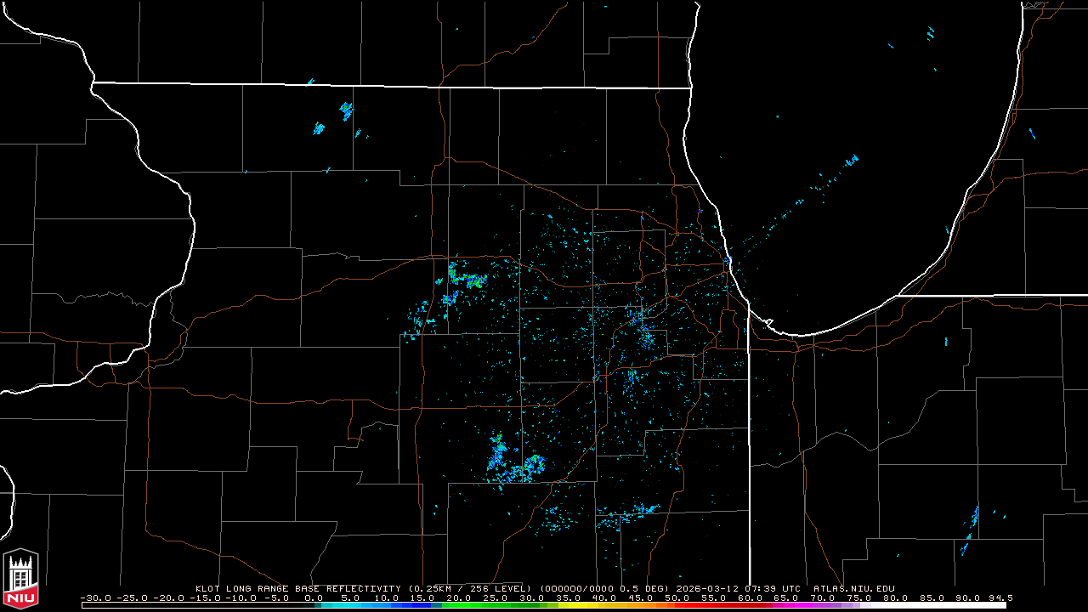Click the elongated echo band at bottom center
This screenshot has height=612, width=1088.
coord(629,513)
